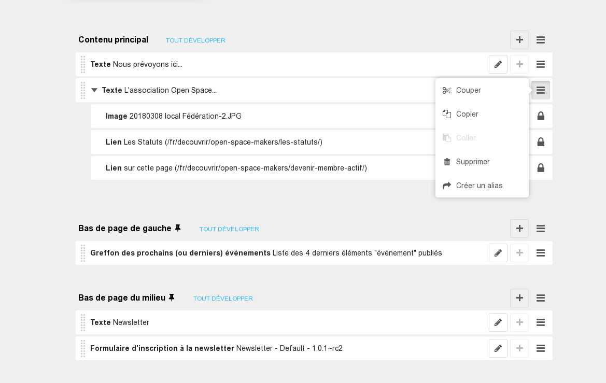
Task: Select Copier from the open menu
Action: click(467, 114)
